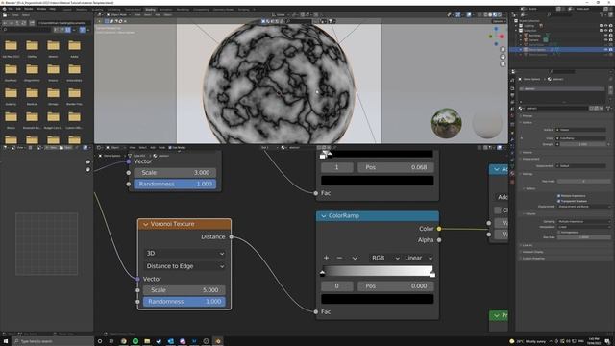Switch to the Geometry Nodes workspace tab

point(223,9)
